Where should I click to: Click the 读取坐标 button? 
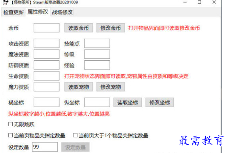128,103
